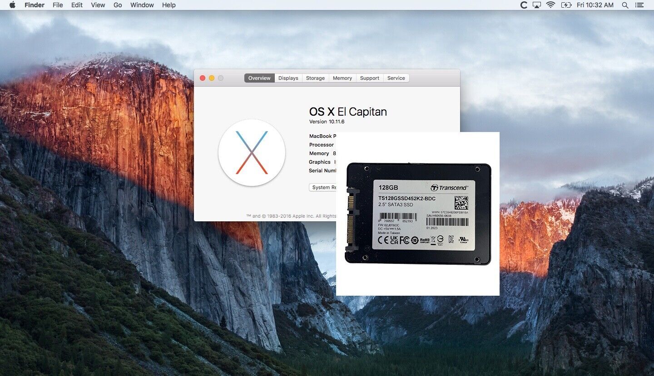Close the About This Mac window

point(203,78)
